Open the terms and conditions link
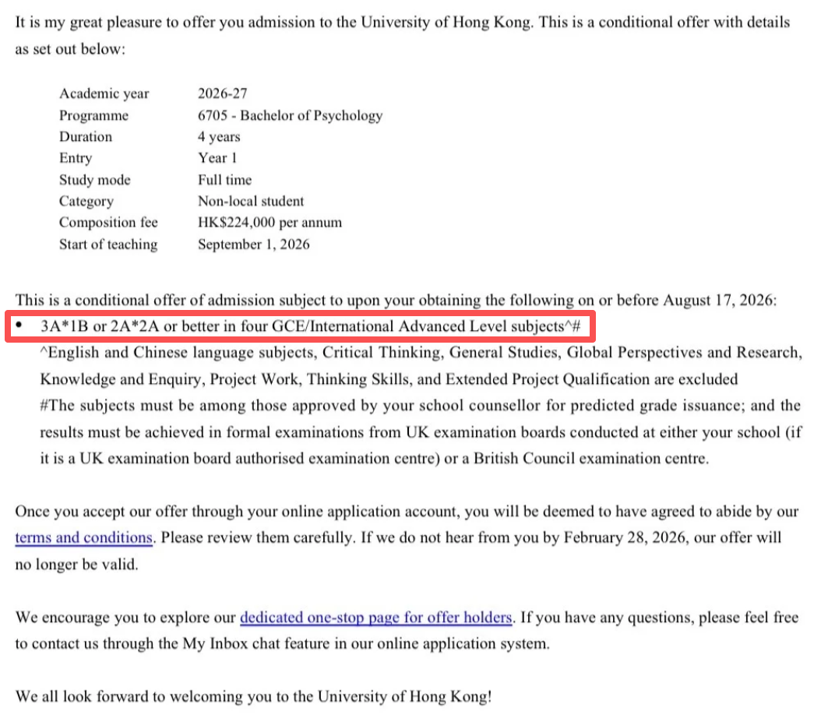Screen dimensions: 821x718 coord(83,537)
